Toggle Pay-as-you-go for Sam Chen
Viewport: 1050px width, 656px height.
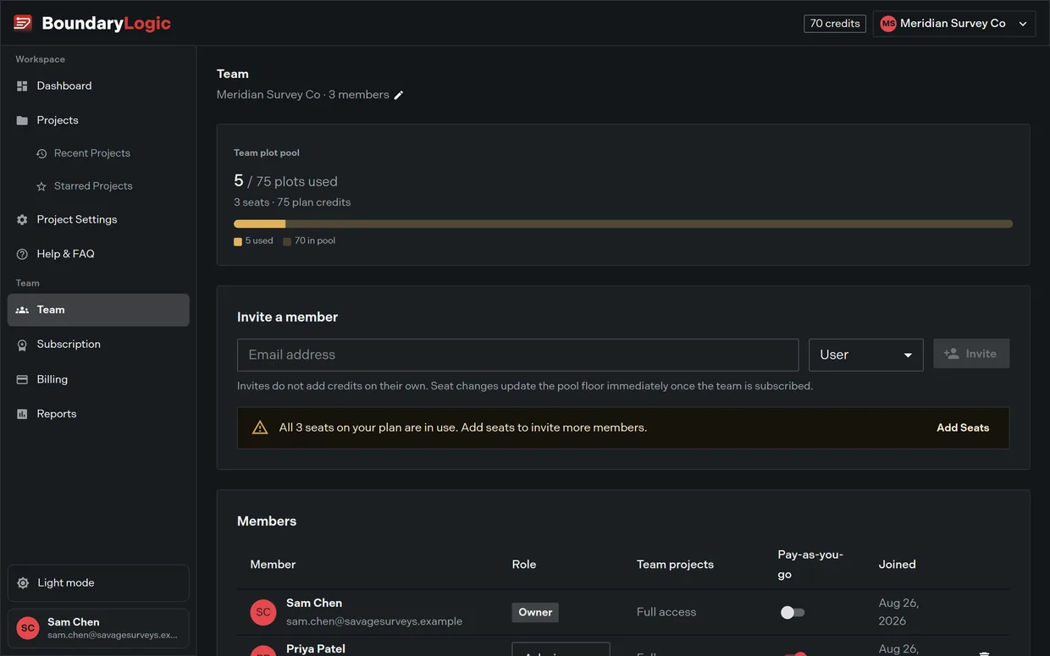pos(793,612)
